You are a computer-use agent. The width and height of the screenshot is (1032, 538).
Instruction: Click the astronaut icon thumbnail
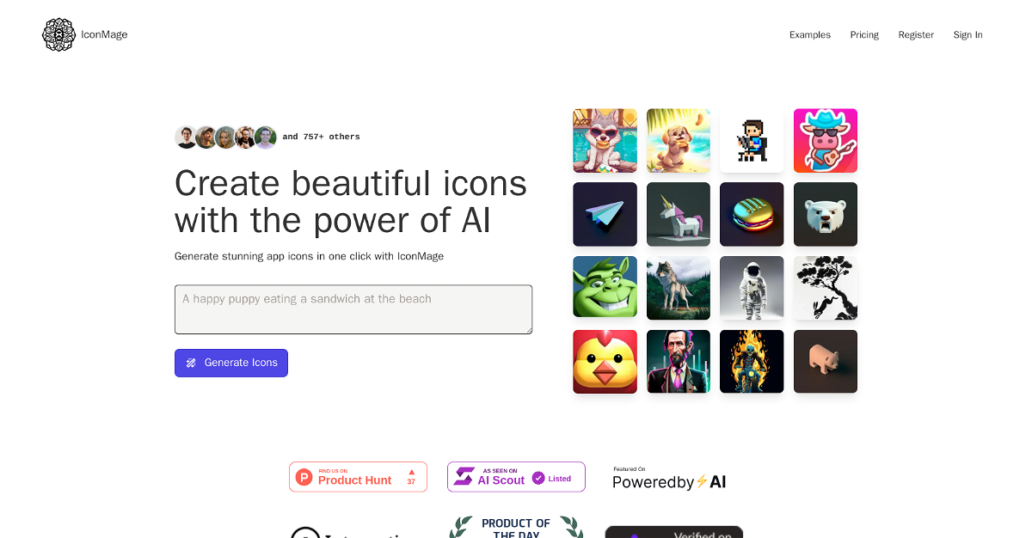point(752,288)
